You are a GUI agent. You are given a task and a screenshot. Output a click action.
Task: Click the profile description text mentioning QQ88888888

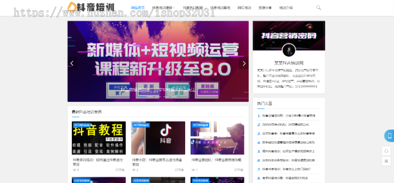289,78
